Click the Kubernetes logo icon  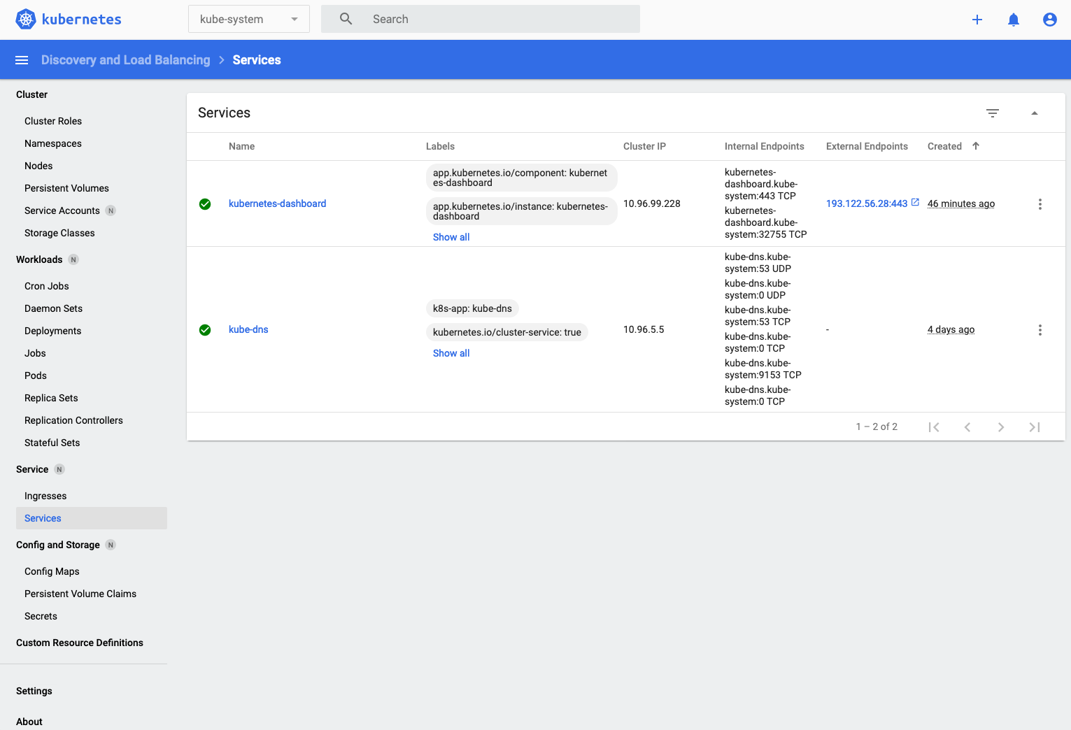(x=26, y=20)
